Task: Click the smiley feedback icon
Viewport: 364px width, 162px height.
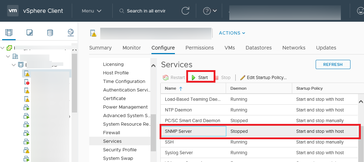Action: pyautogui.click(x=360, y=11)
